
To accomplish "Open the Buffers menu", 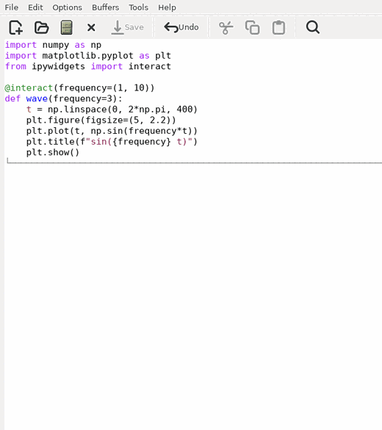I will pos(106,7).
